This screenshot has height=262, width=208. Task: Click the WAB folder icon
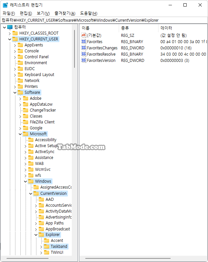pos(31,163)
